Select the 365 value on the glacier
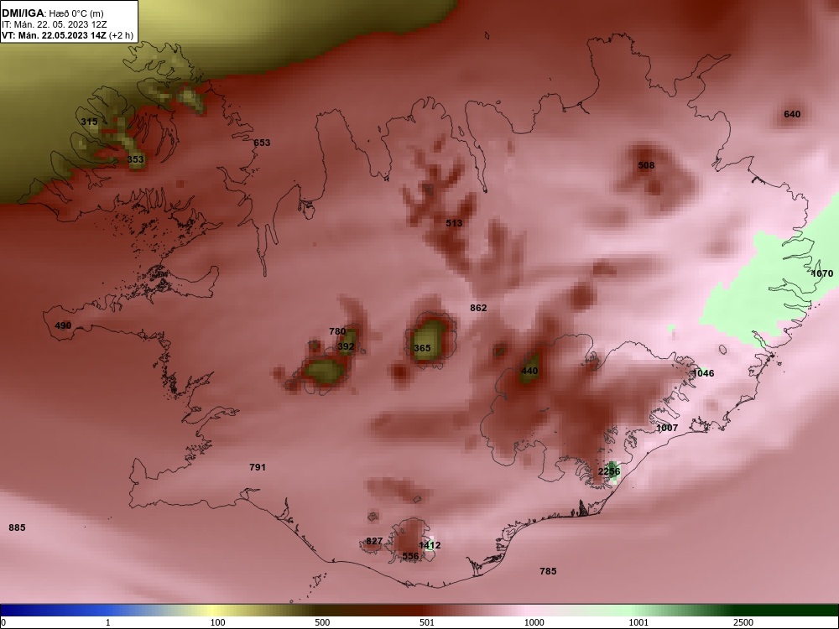Viewport: 839px width, 629px height. (x=422, y=348)
